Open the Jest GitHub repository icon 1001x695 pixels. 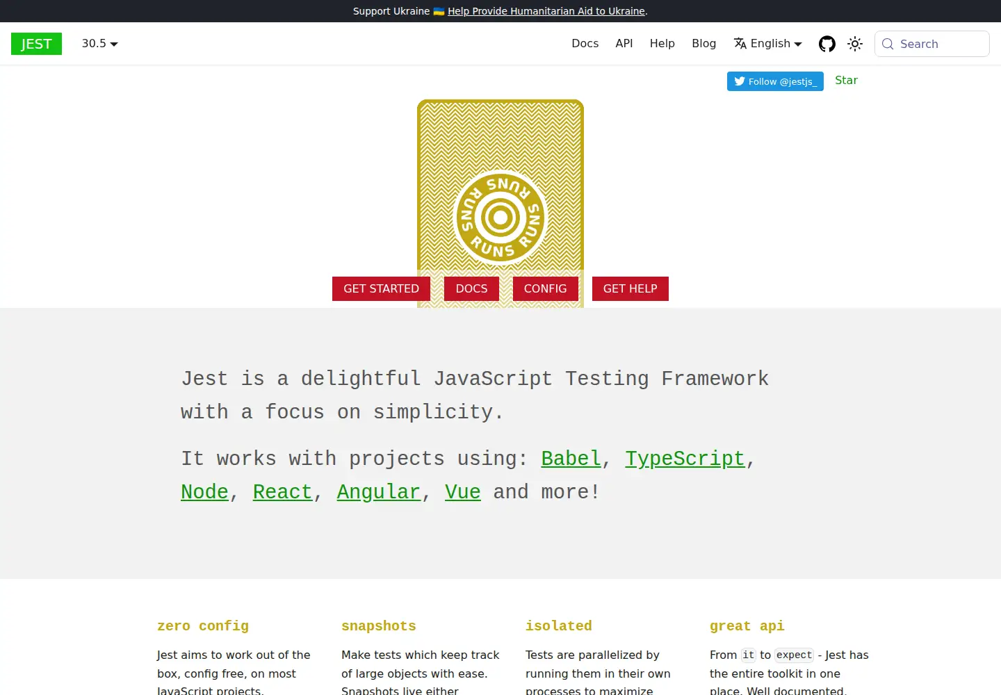827,44
